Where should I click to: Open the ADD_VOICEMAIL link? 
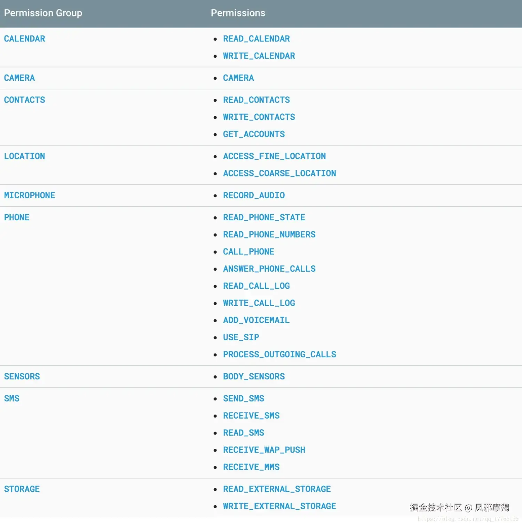[256, 320]
